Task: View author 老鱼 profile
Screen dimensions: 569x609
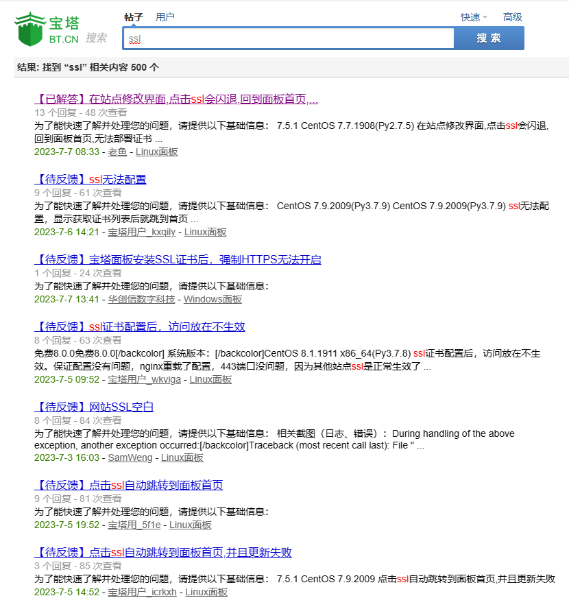Action: pyautogui.click(x=117, y=152)
